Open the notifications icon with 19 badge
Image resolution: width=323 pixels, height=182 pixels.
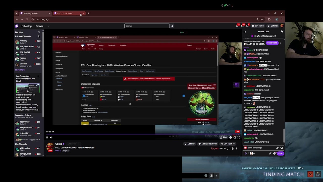237,26
